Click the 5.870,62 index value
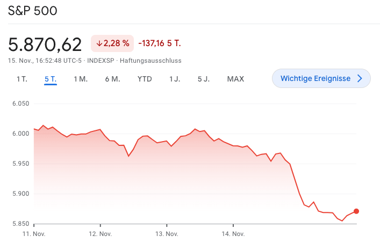This screenshot has width=380, height=243. pos(45,43)
